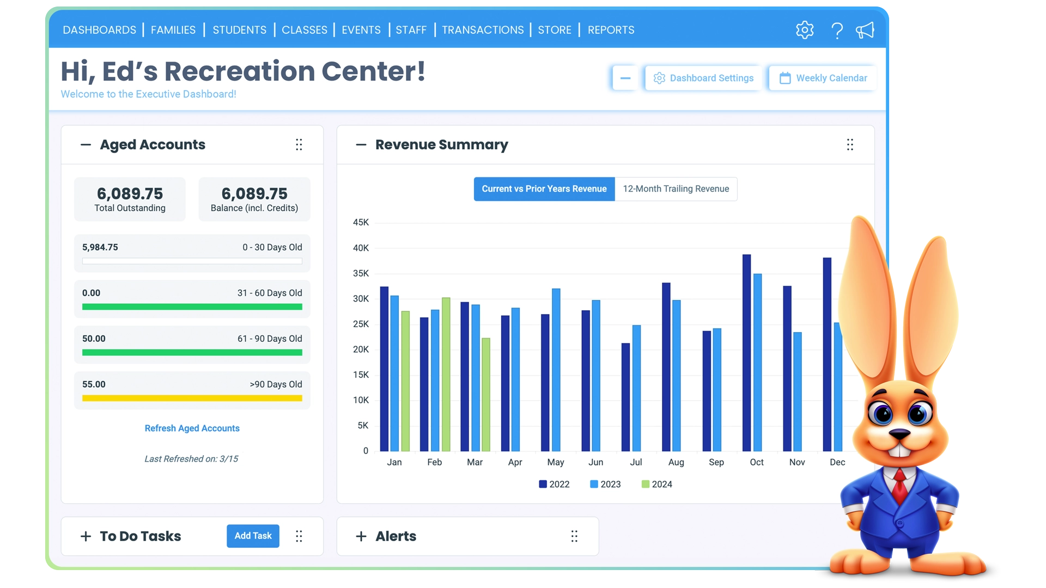Screen dimensions: 1046x588
Task: Collapse the Alerts panel section
Action: 360,536
